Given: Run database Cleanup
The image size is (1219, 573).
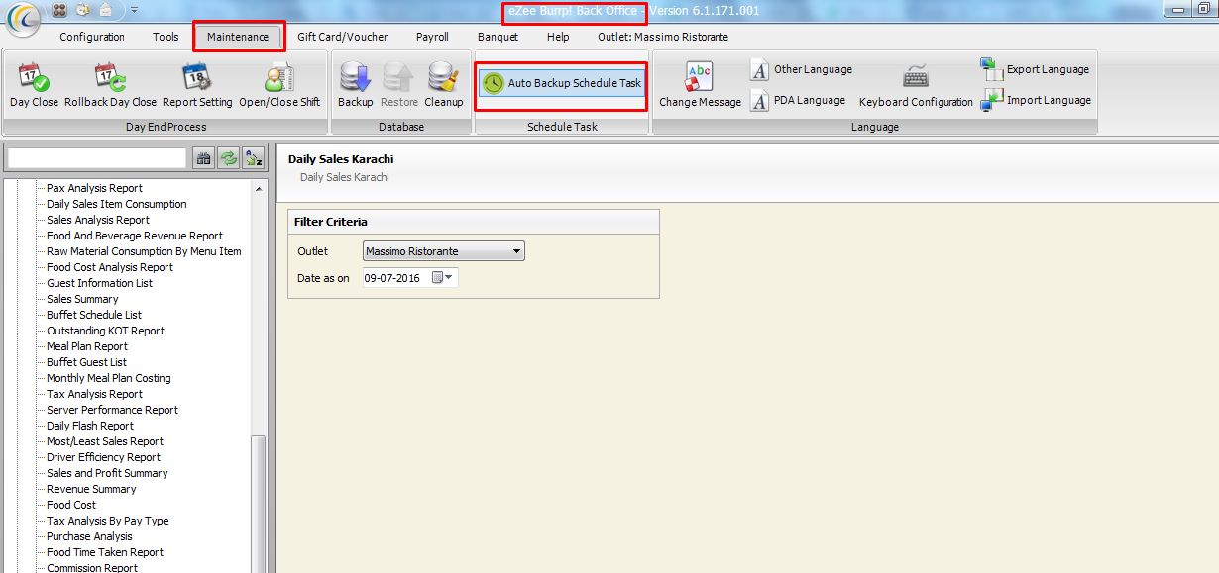Looking at the screenshot, I should coord(443,85).
